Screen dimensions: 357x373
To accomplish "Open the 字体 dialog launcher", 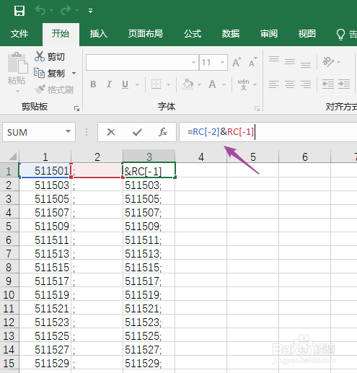I will coord(257,109).
